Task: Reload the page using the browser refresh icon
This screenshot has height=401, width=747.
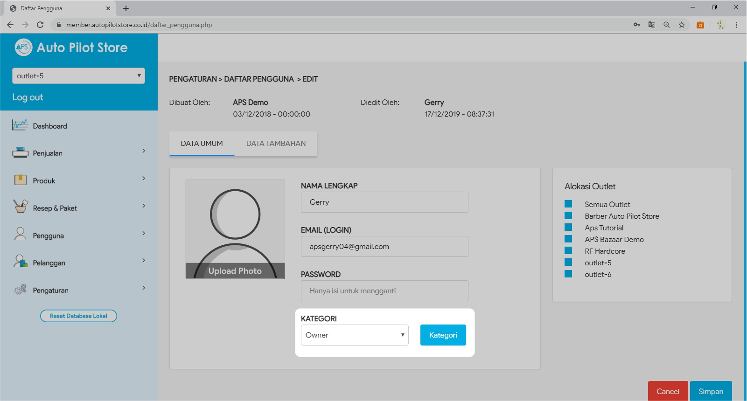Action: 40,25
